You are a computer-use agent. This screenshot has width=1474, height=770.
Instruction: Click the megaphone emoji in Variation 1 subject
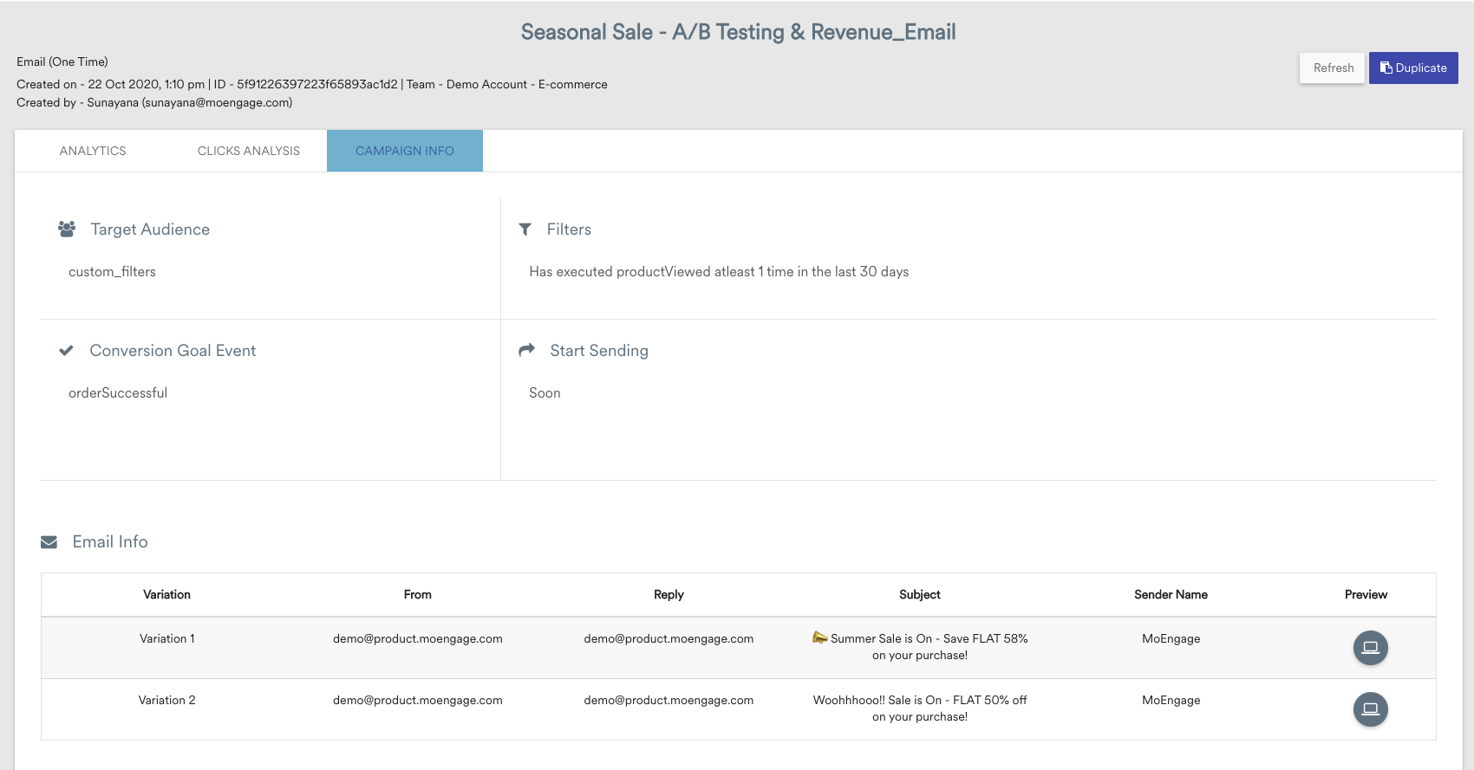[819, 638]
